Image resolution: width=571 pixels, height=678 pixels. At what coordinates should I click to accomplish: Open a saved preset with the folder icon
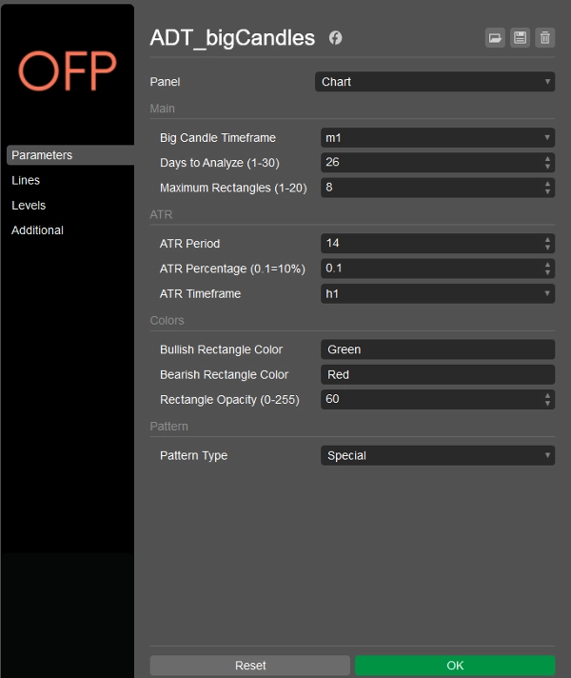click(495, 38)
